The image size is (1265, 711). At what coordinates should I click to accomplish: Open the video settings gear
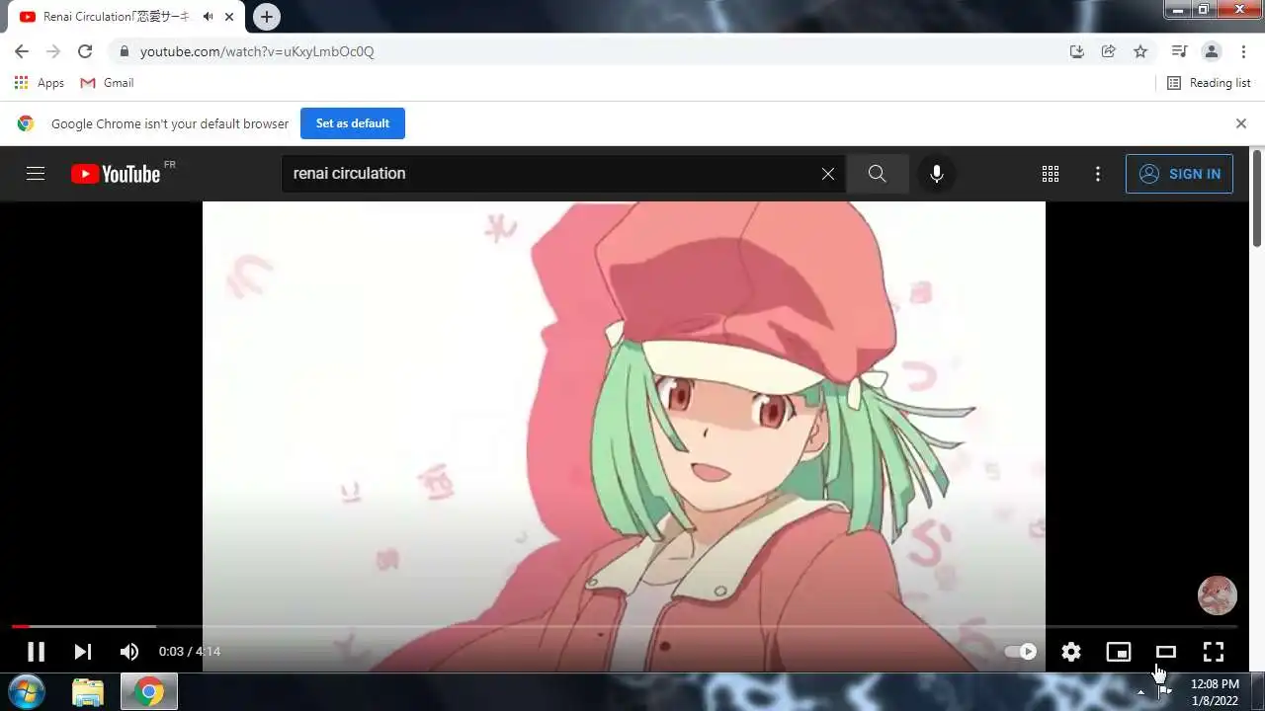(x=1071, y=652)
